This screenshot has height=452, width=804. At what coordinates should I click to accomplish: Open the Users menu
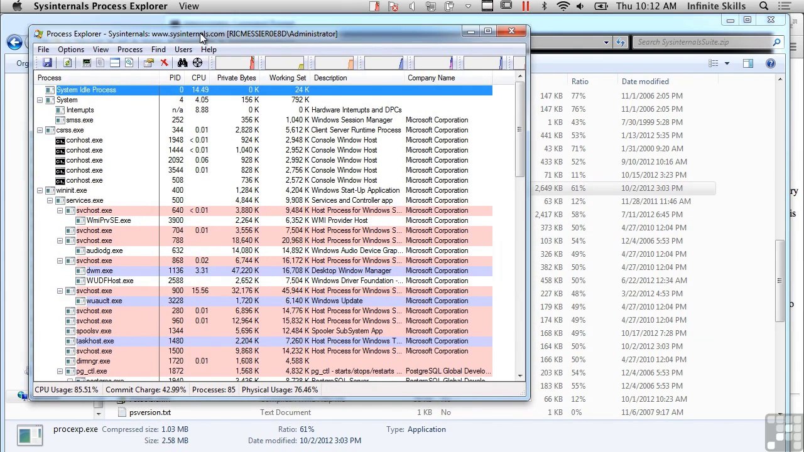(183, 50)
